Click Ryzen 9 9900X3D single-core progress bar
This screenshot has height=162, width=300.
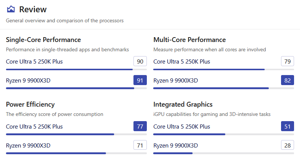coord(76,88)
